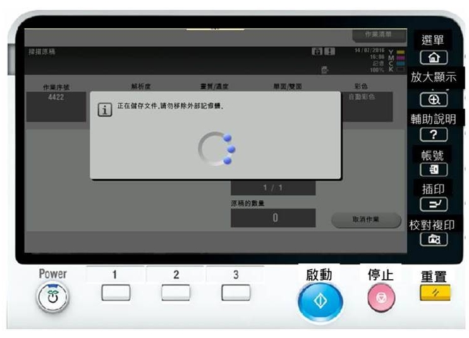
Task: Open the home menu (選單) icon
Action: [434, 57]
